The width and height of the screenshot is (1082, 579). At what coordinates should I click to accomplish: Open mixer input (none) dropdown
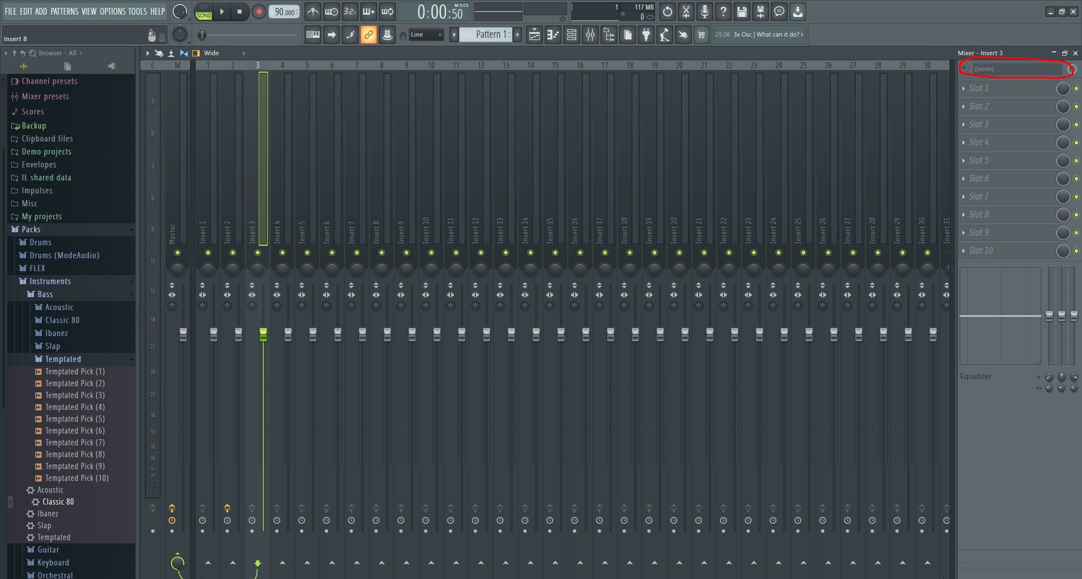(1018, 69)
